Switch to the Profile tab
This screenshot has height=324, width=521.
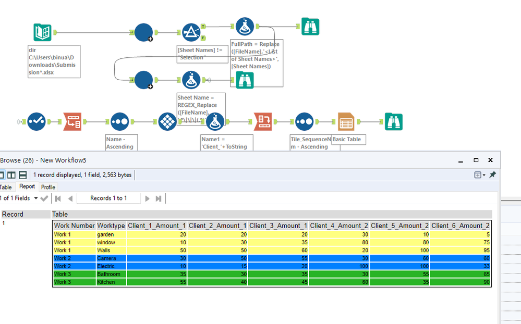point(48,187)
